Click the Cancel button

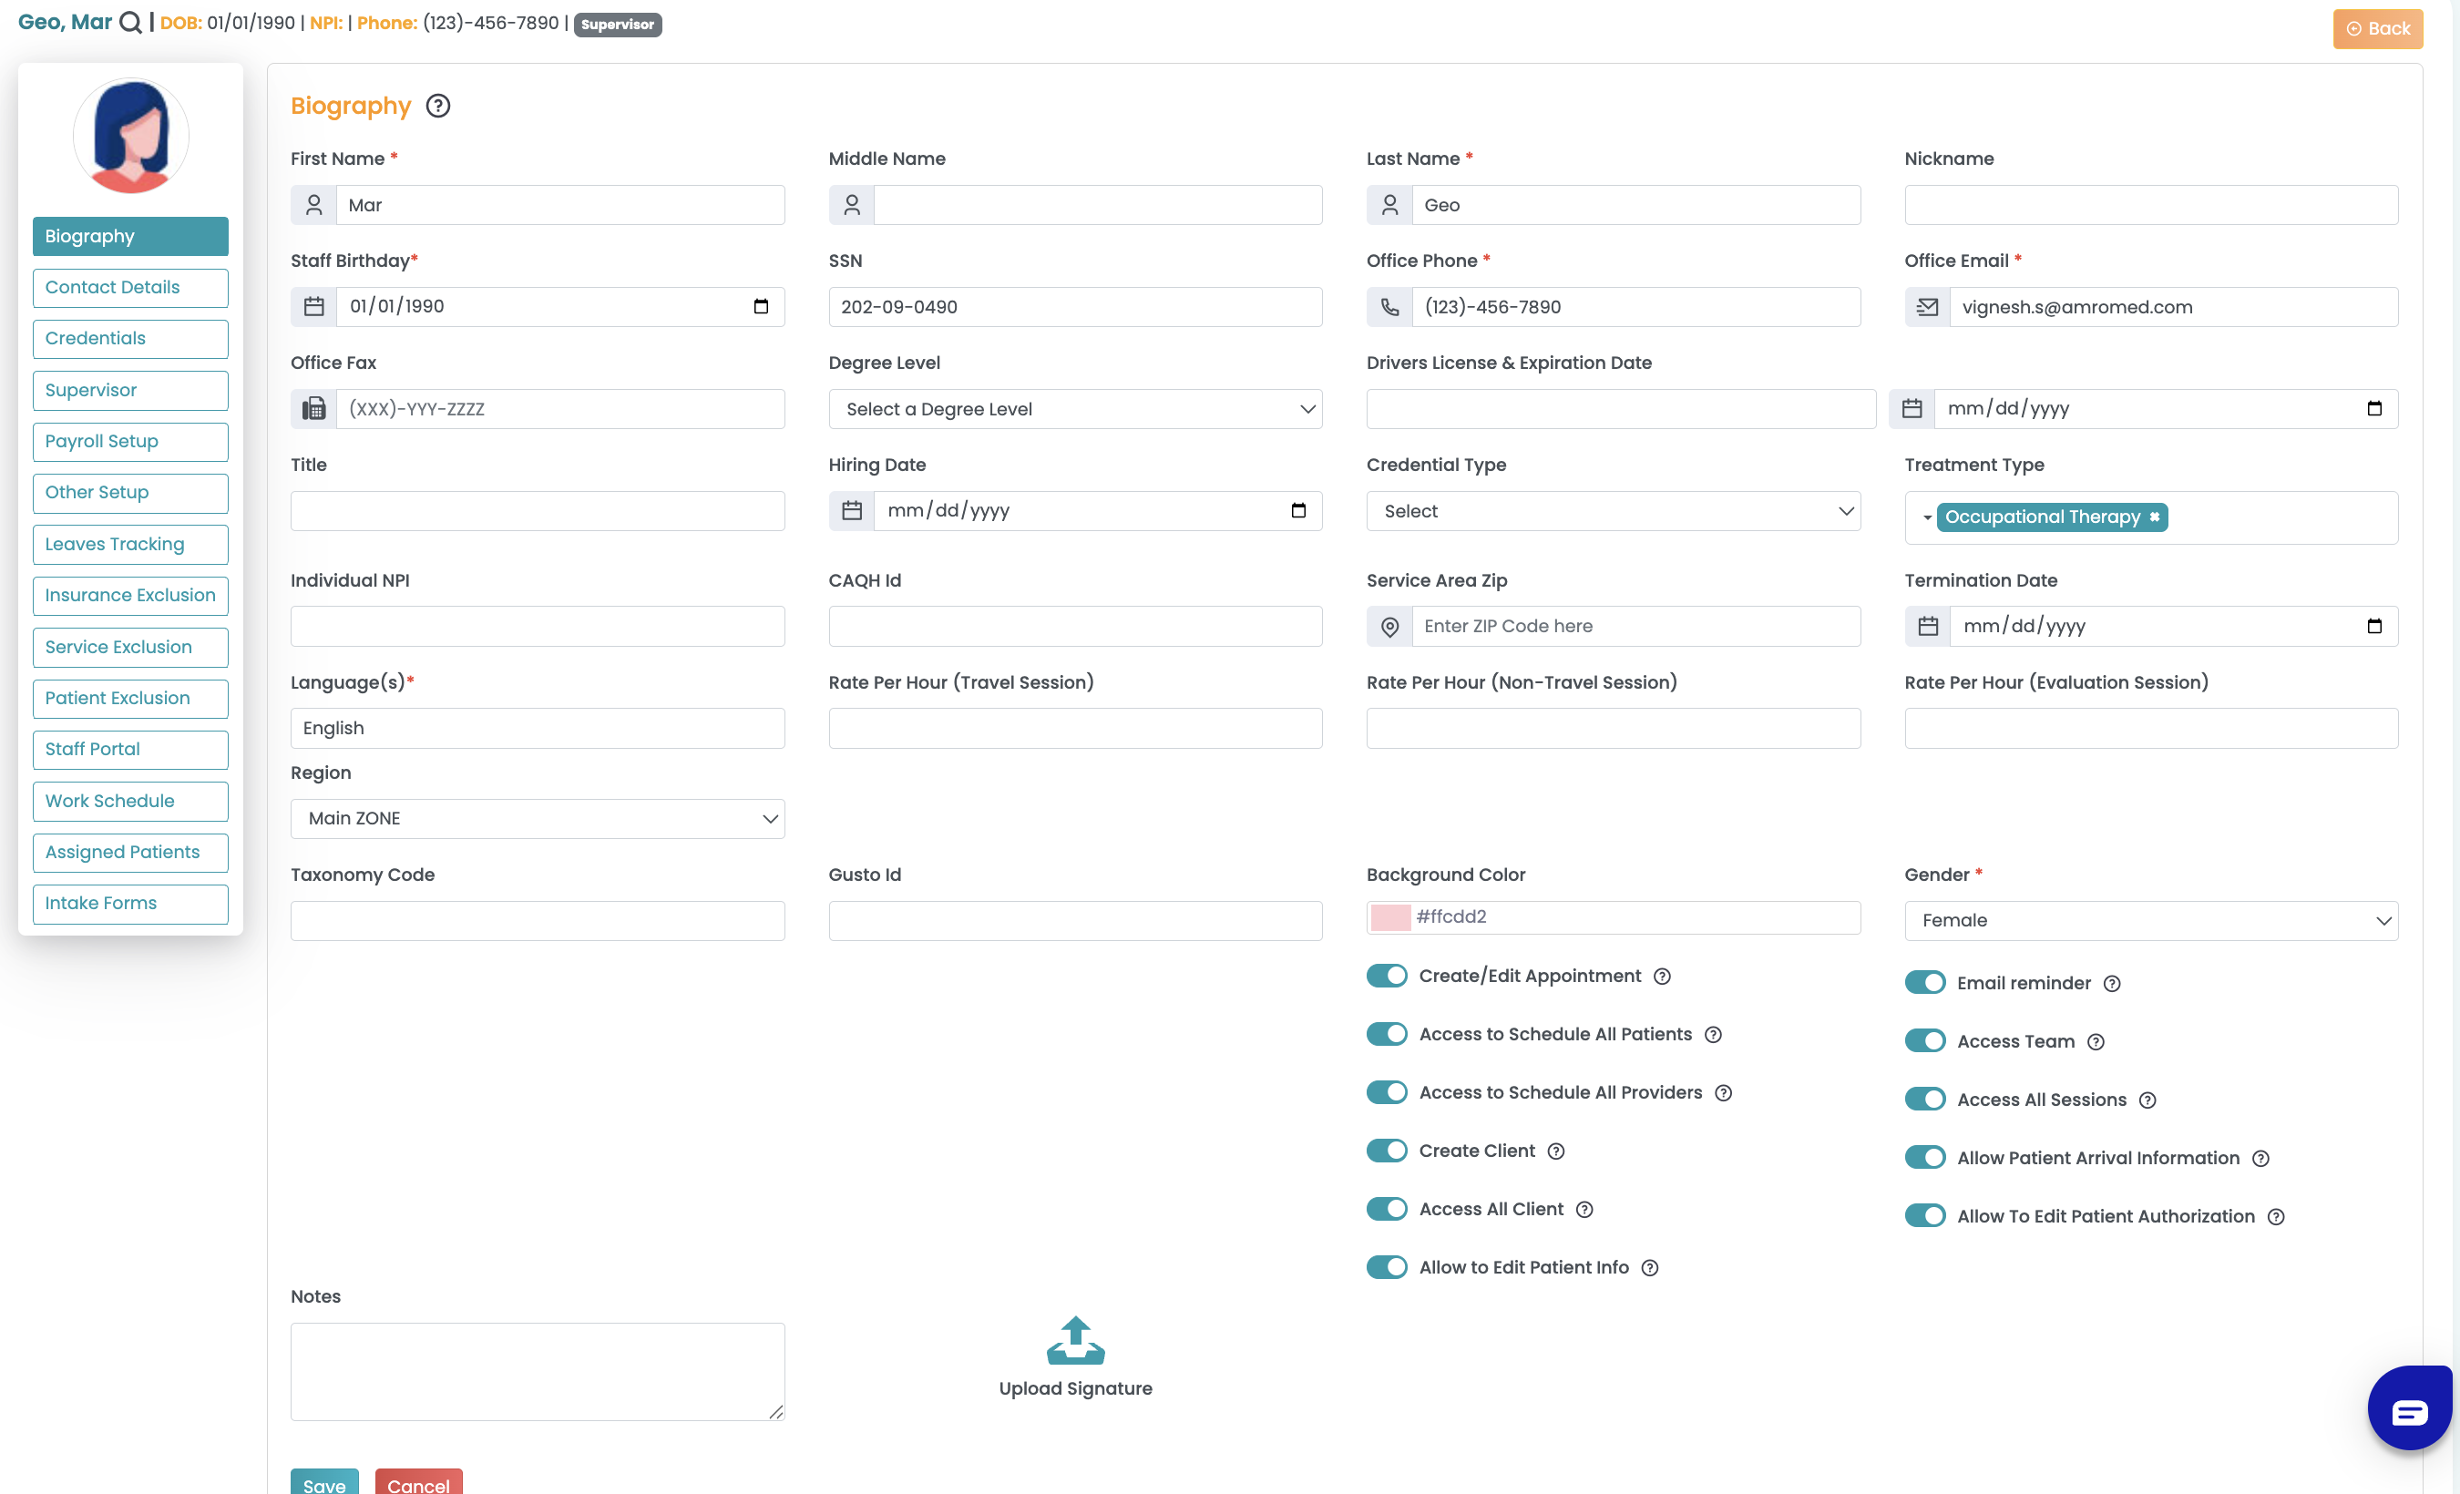tap(418, 1483)
